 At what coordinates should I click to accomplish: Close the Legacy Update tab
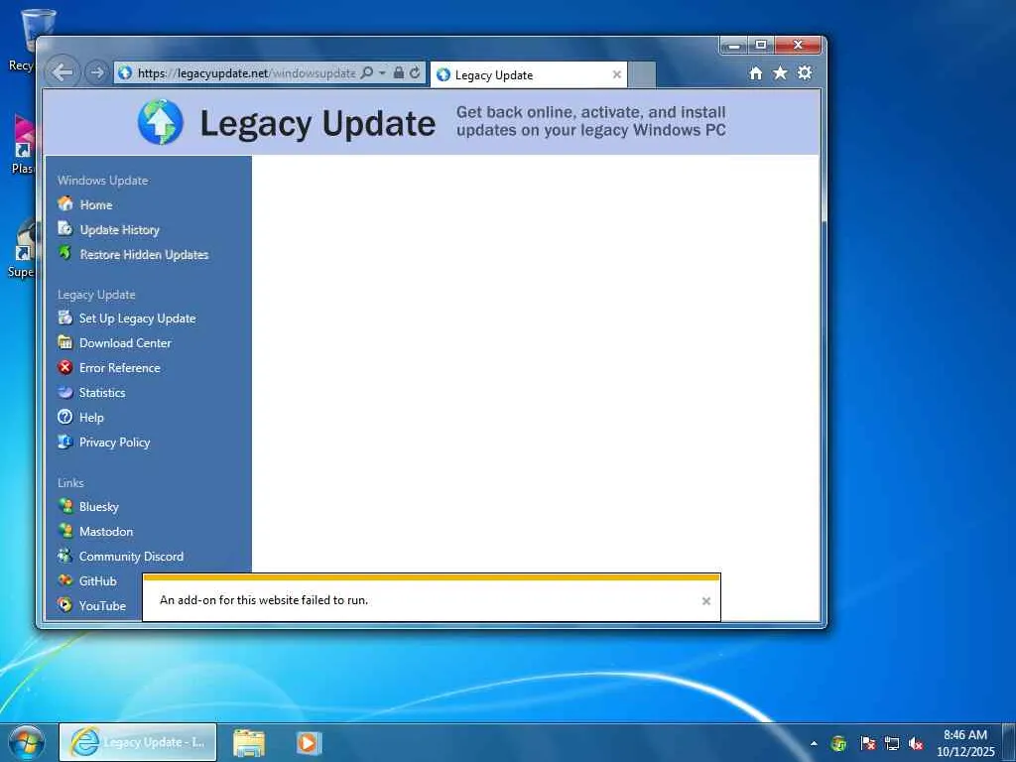pos(617,74)
